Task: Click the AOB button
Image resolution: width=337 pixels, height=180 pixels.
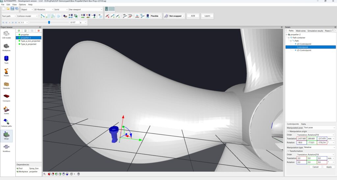Action: click(x=193, y=16)
